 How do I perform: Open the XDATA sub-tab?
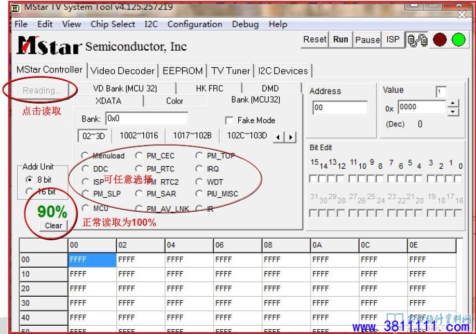point(108,101)
